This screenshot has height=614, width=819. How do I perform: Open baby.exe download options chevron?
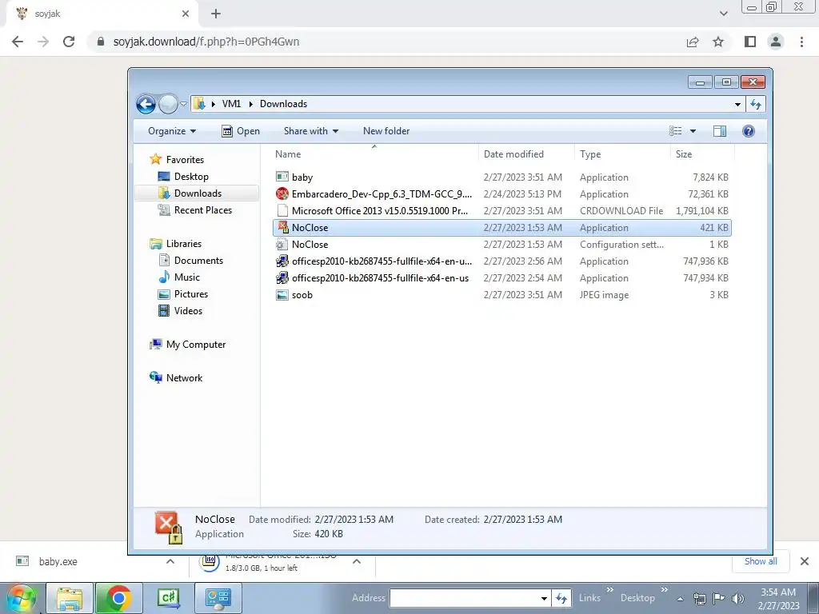tap(170, 561)
